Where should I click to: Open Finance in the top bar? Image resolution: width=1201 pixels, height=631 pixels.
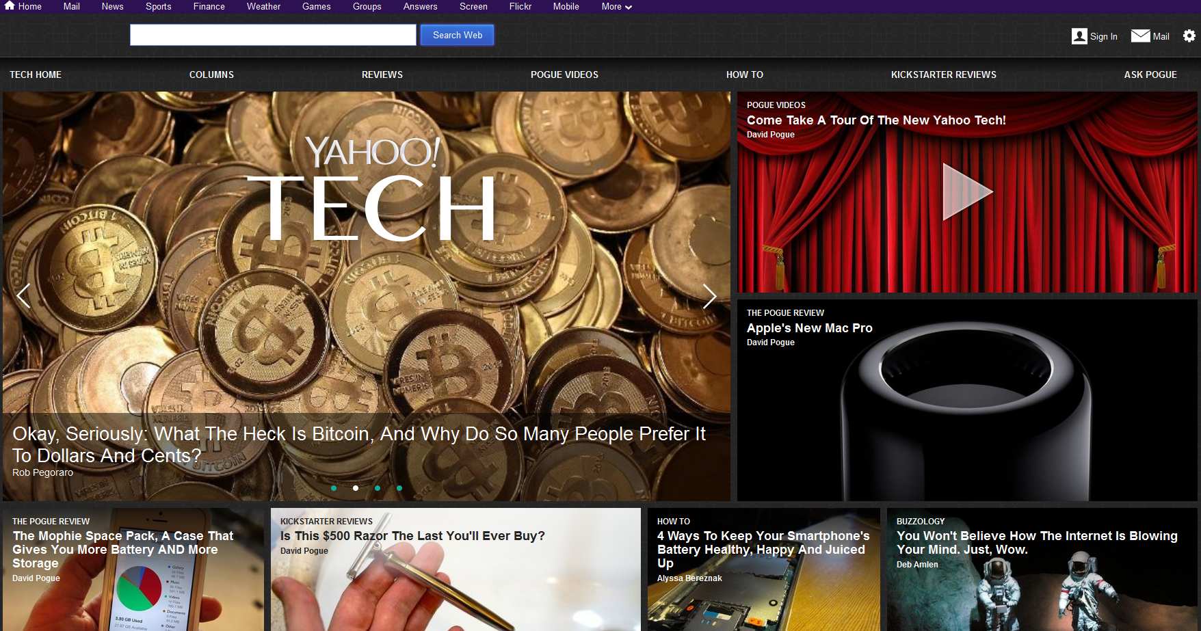(209, 6)
